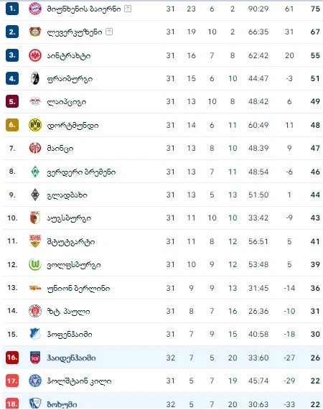Image resolution: width=323 pixels, height=410 pixels.
Task: Click the St. Pauli round crest
Action: tap(35, 311)
